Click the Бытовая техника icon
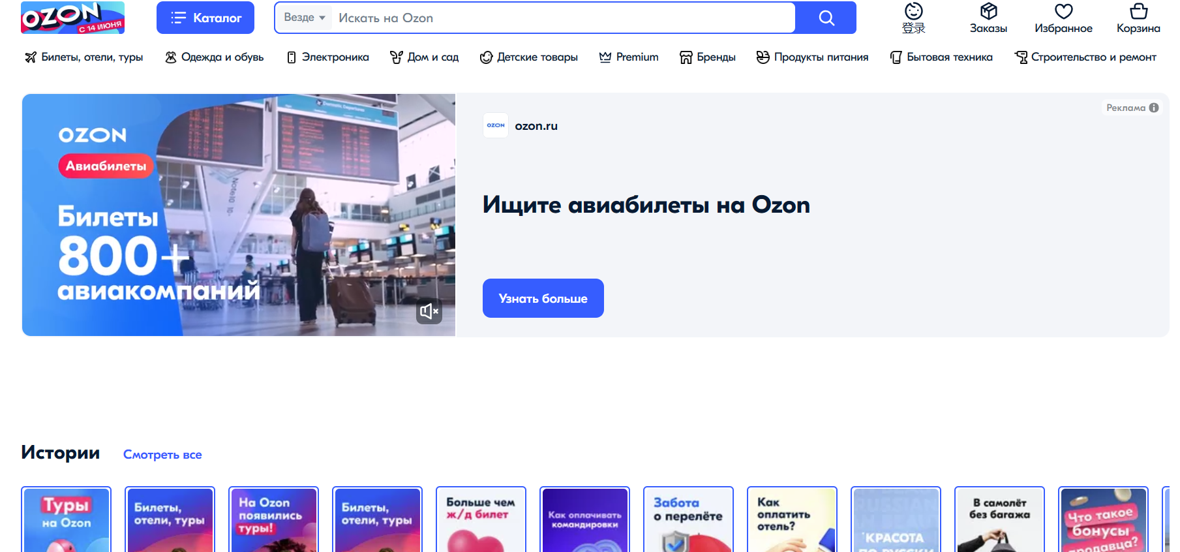The width and height of the screenshot is (1180, 552). tap(896, 57)
